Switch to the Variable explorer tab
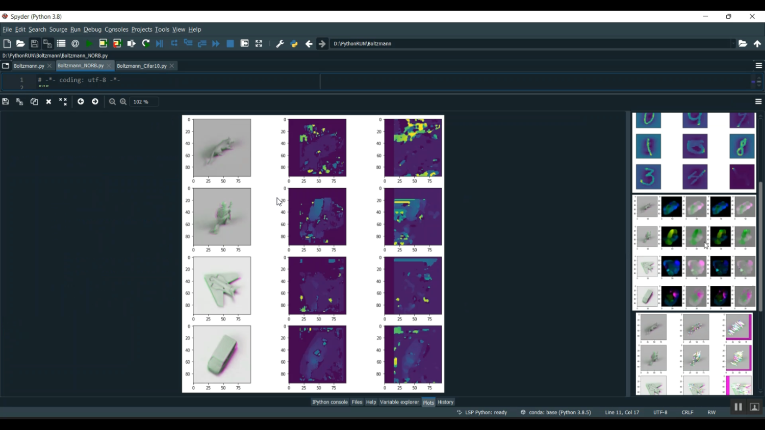The image size is (765, 430). point(399,402)
